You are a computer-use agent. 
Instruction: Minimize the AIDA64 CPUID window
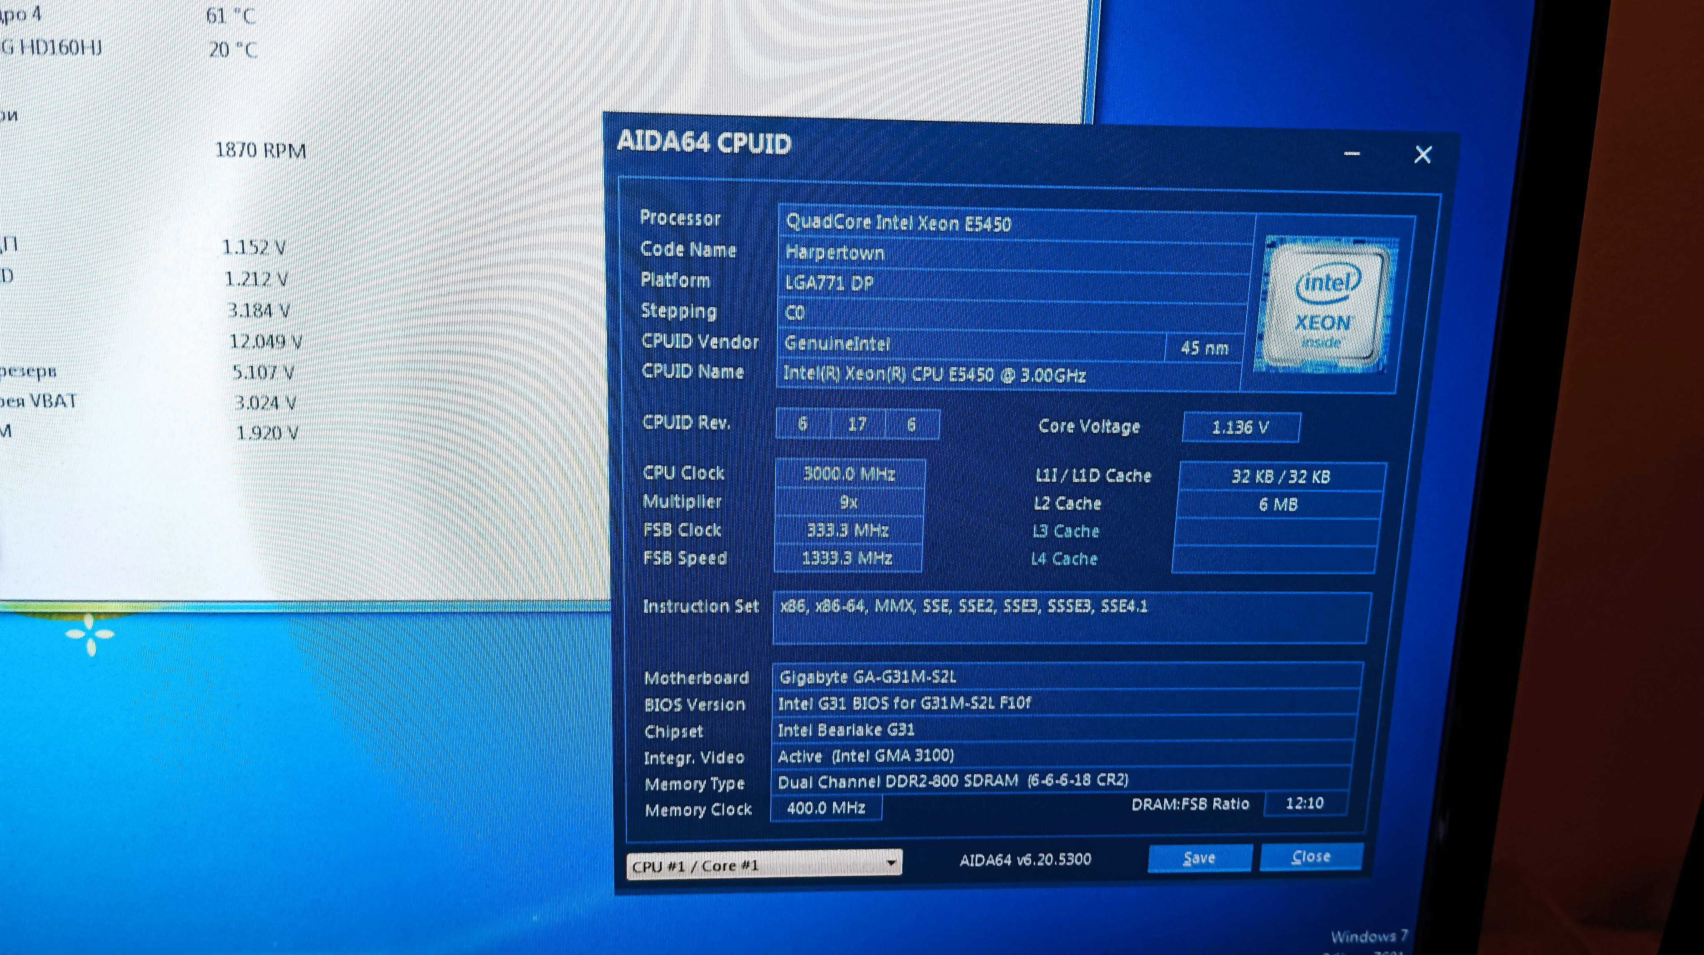1352,154
